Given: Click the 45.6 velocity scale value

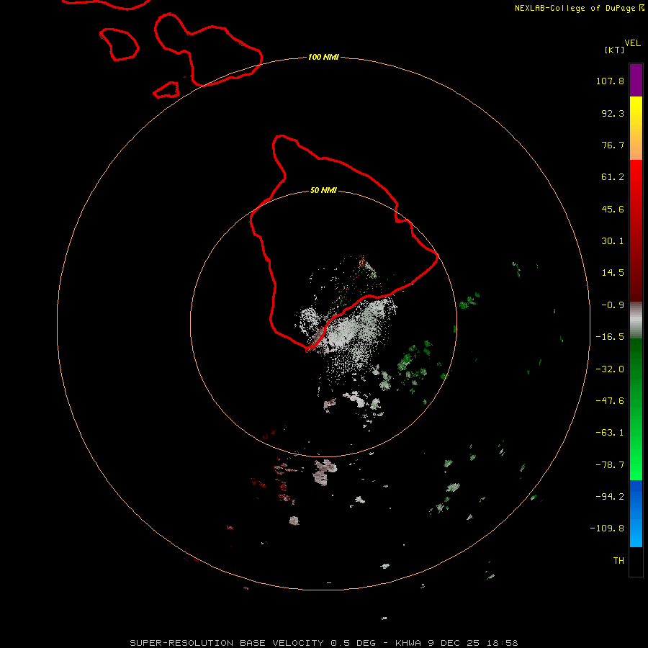Looking at the screenshot, I should pos(613,209).
